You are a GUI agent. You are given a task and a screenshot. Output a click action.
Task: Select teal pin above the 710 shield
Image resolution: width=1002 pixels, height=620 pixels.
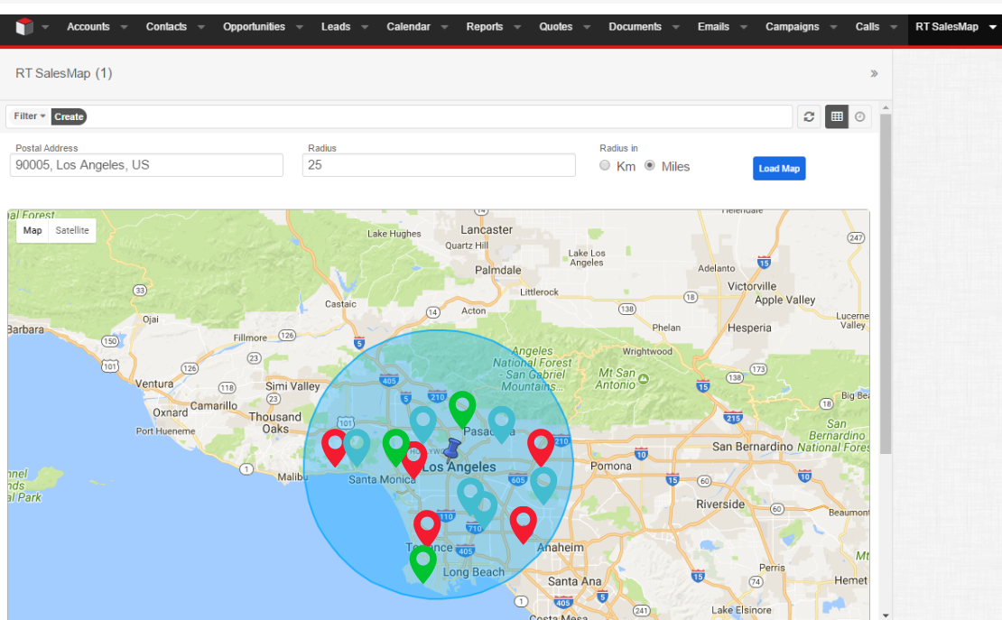click(x=485, y=511)
